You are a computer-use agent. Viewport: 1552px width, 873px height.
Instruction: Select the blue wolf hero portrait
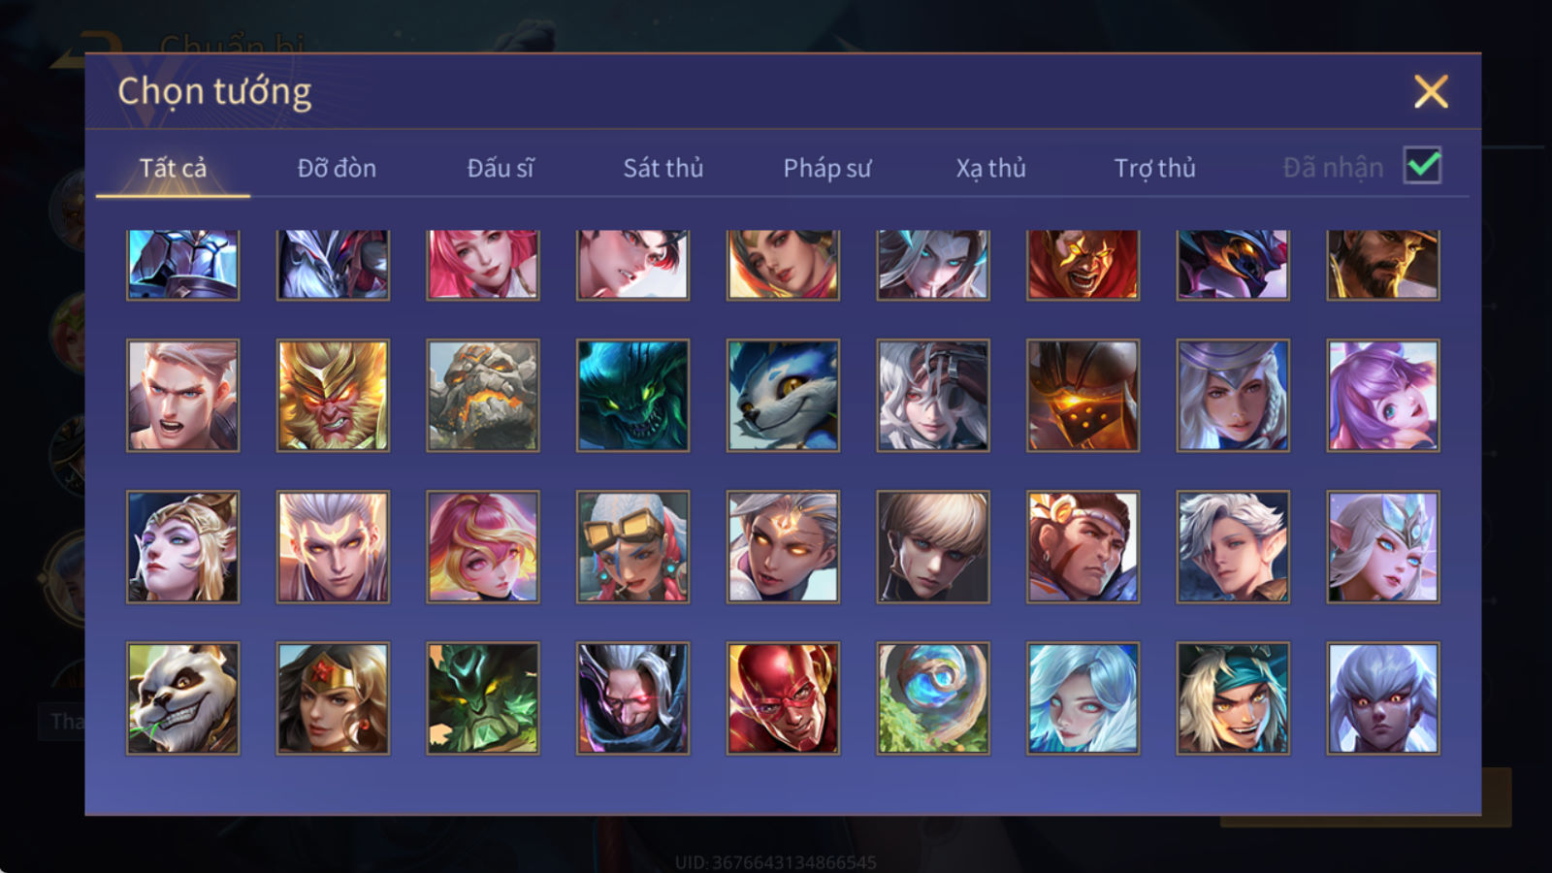783,396
